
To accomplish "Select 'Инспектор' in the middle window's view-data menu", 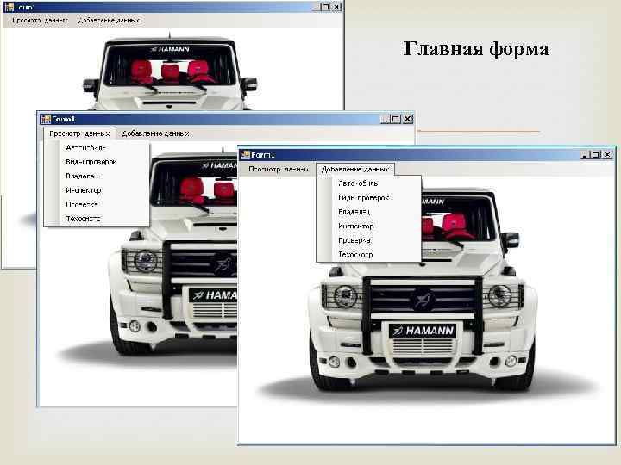I will (x=84, y=190).
